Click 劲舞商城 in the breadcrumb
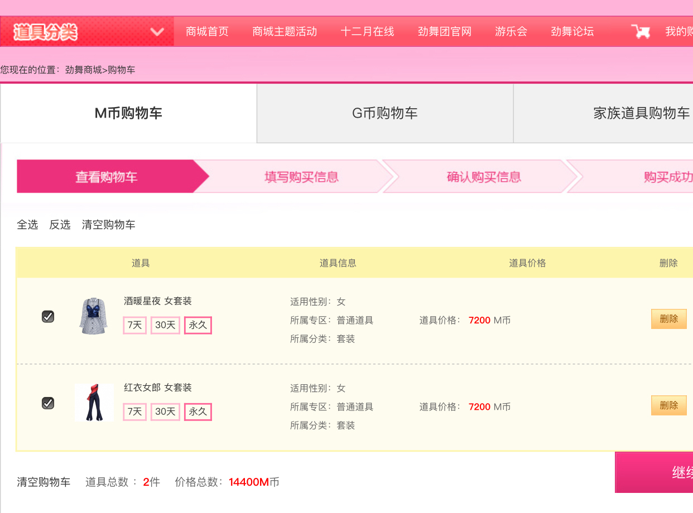The image size is (693, 513). point(84,70)
